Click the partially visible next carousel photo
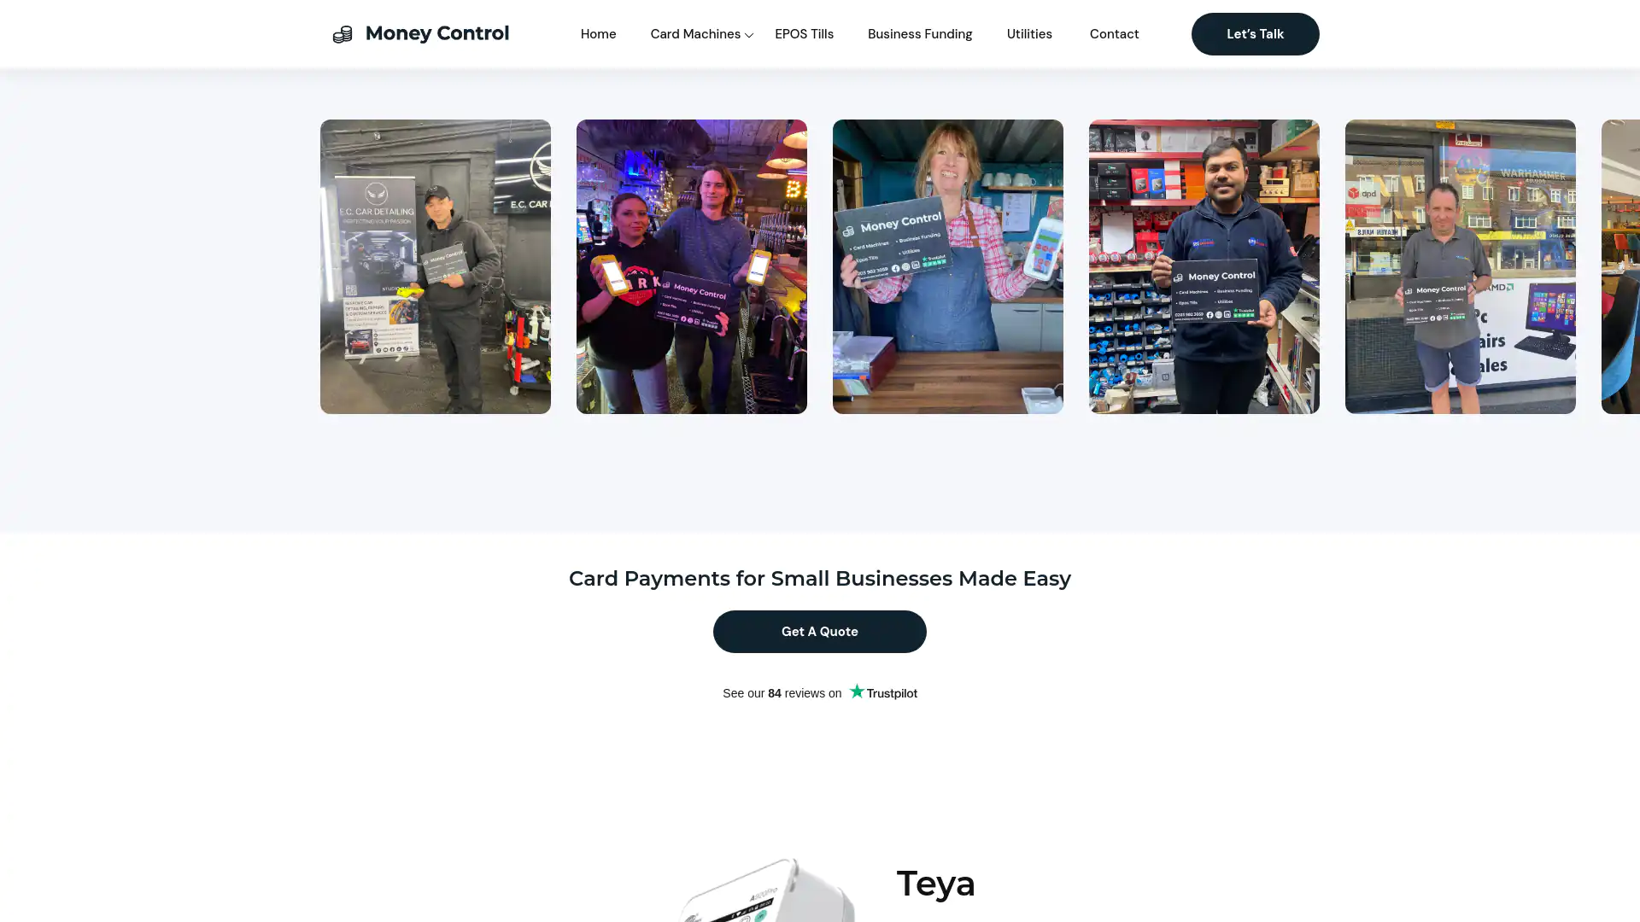Viewport: 1640px width, 922px height. pyautogui.click(x=1621, y=266)
